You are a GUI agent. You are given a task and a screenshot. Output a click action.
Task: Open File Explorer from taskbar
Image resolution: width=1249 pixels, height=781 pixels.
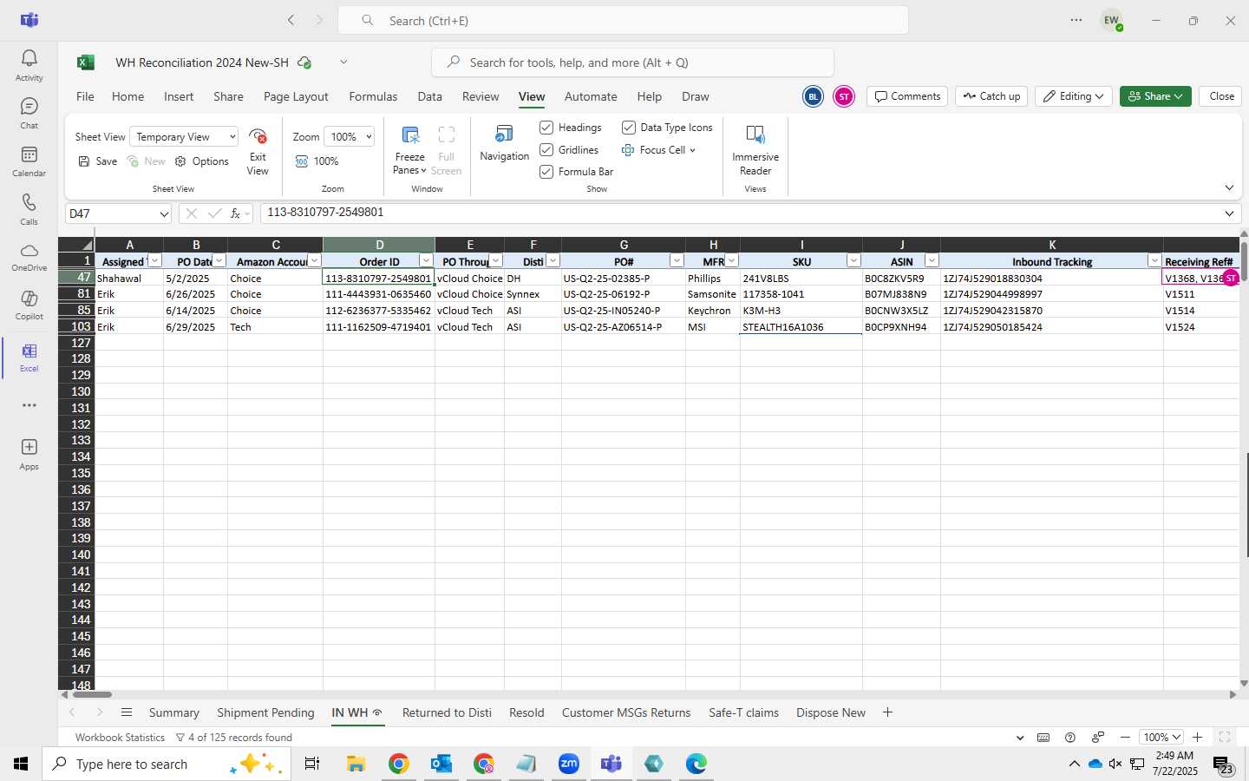coord(356,764)
